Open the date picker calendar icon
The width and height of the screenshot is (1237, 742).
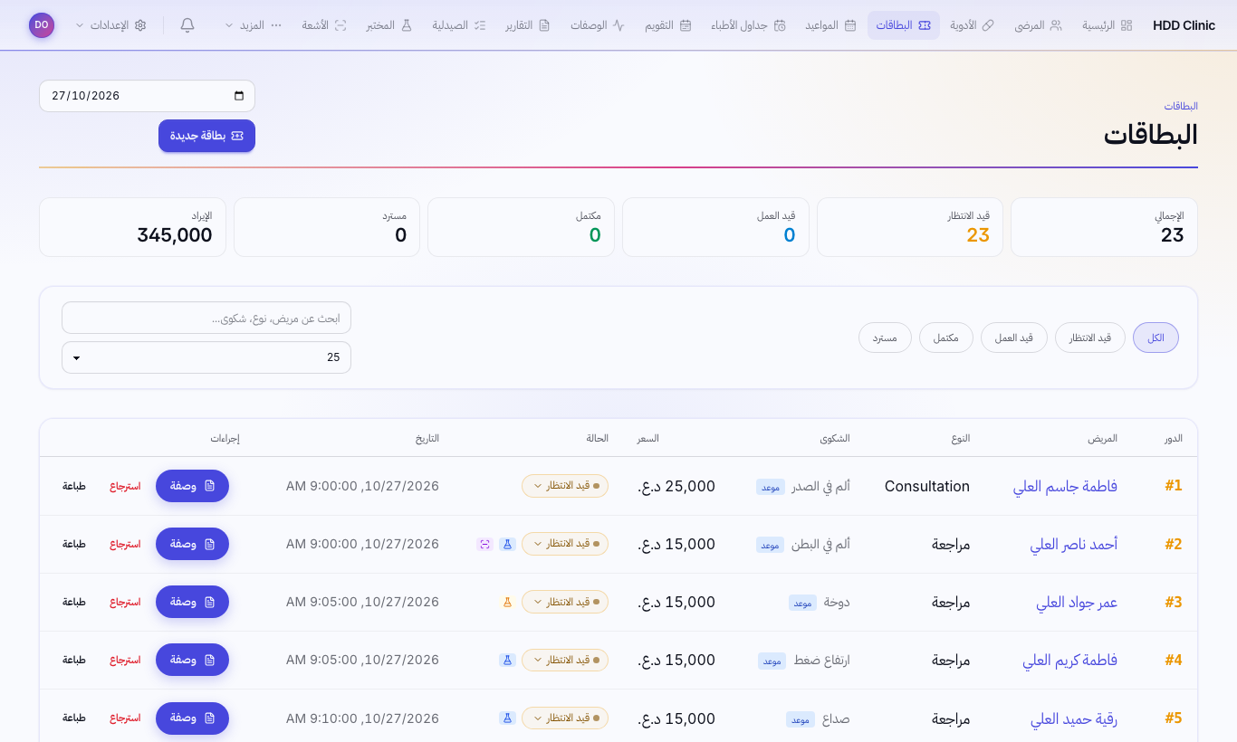click(239, 96)
